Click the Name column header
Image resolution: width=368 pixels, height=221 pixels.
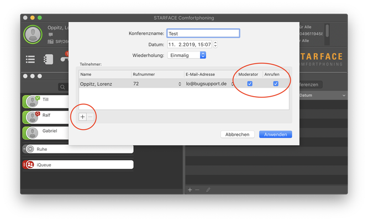104,75
